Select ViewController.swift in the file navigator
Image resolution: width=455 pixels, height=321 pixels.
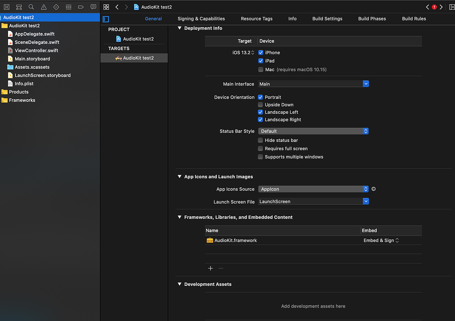click(36, 50)
